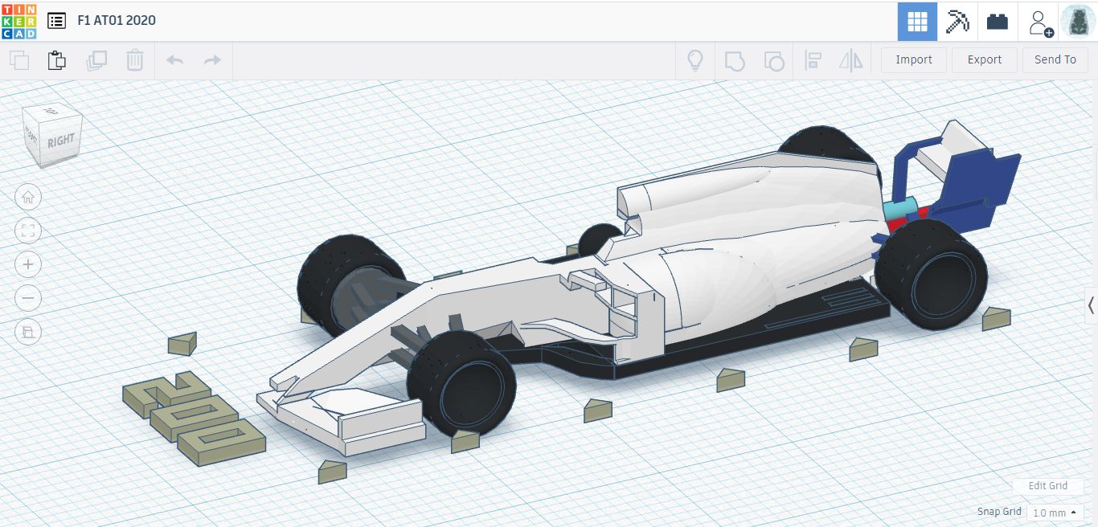
Task: Click the Delete trash icon
Action: 135,60
